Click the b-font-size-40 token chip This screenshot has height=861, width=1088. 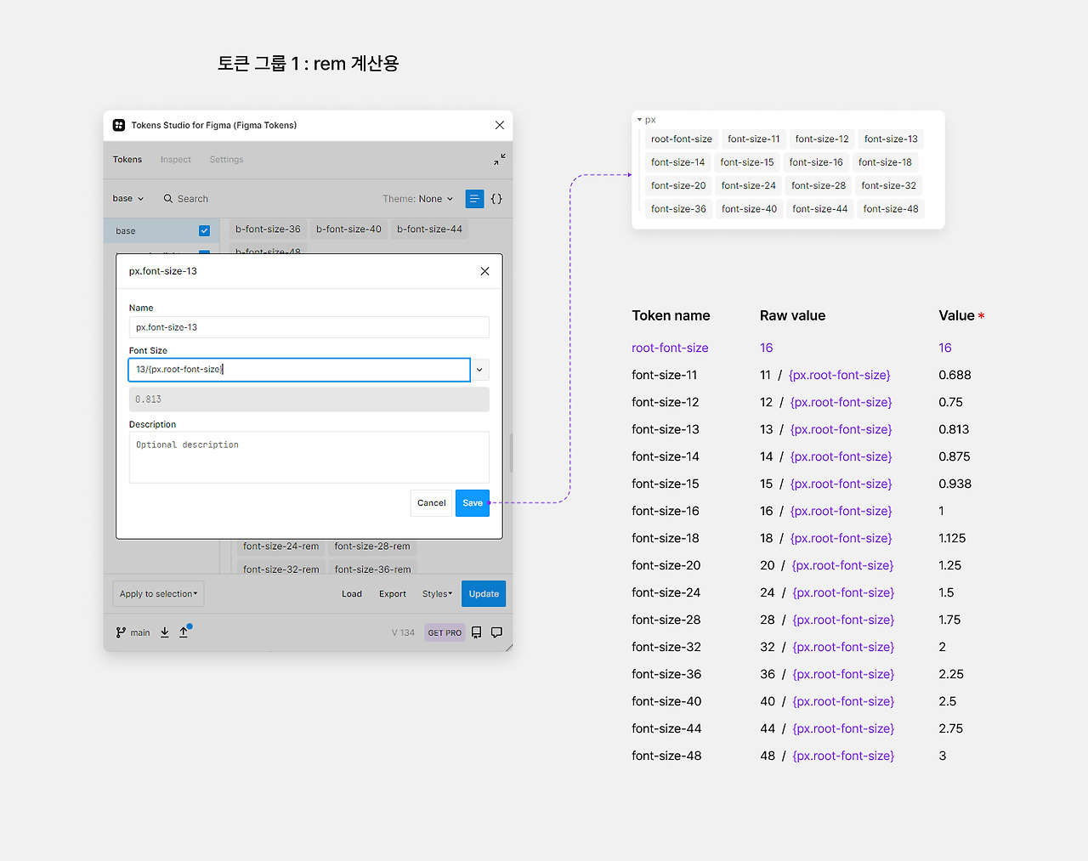coord(348,229)
